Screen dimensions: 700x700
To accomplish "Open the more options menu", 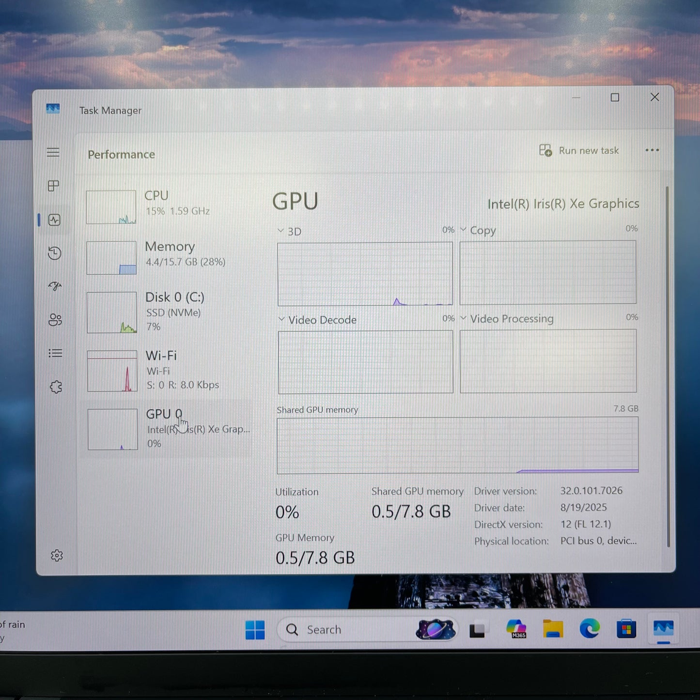I will [x=652, y=150].
